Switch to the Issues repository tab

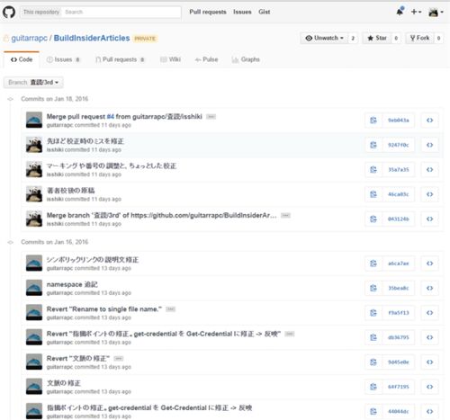[x=63, y=59]
